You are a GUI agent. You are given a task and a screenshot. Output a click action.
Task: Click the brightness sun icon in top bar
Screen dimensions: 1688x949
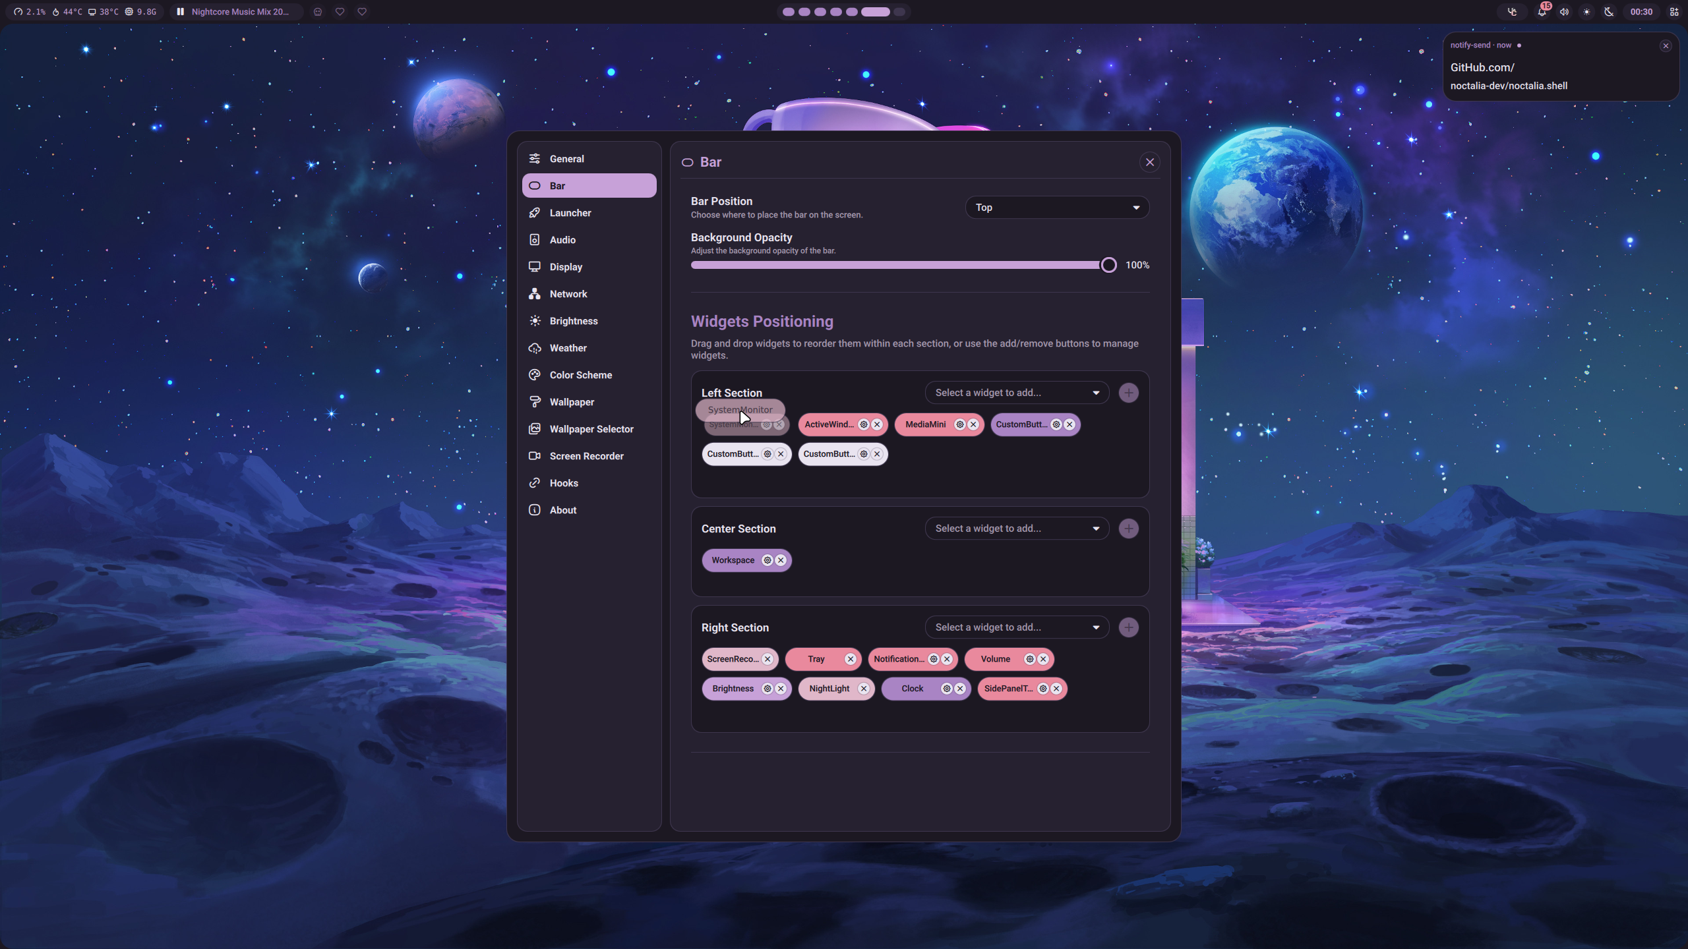point(1586,12)
